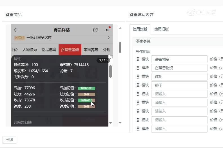This screenshot has width=223, height=148.
Task: Switch to the 使用旧版 tab
Action: pos(161,29)
